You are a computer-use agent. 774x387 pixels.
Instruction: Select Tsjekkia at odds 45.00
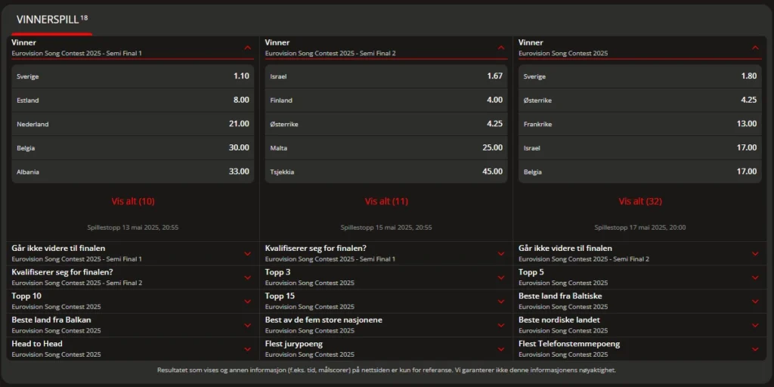tap(386, 172)
